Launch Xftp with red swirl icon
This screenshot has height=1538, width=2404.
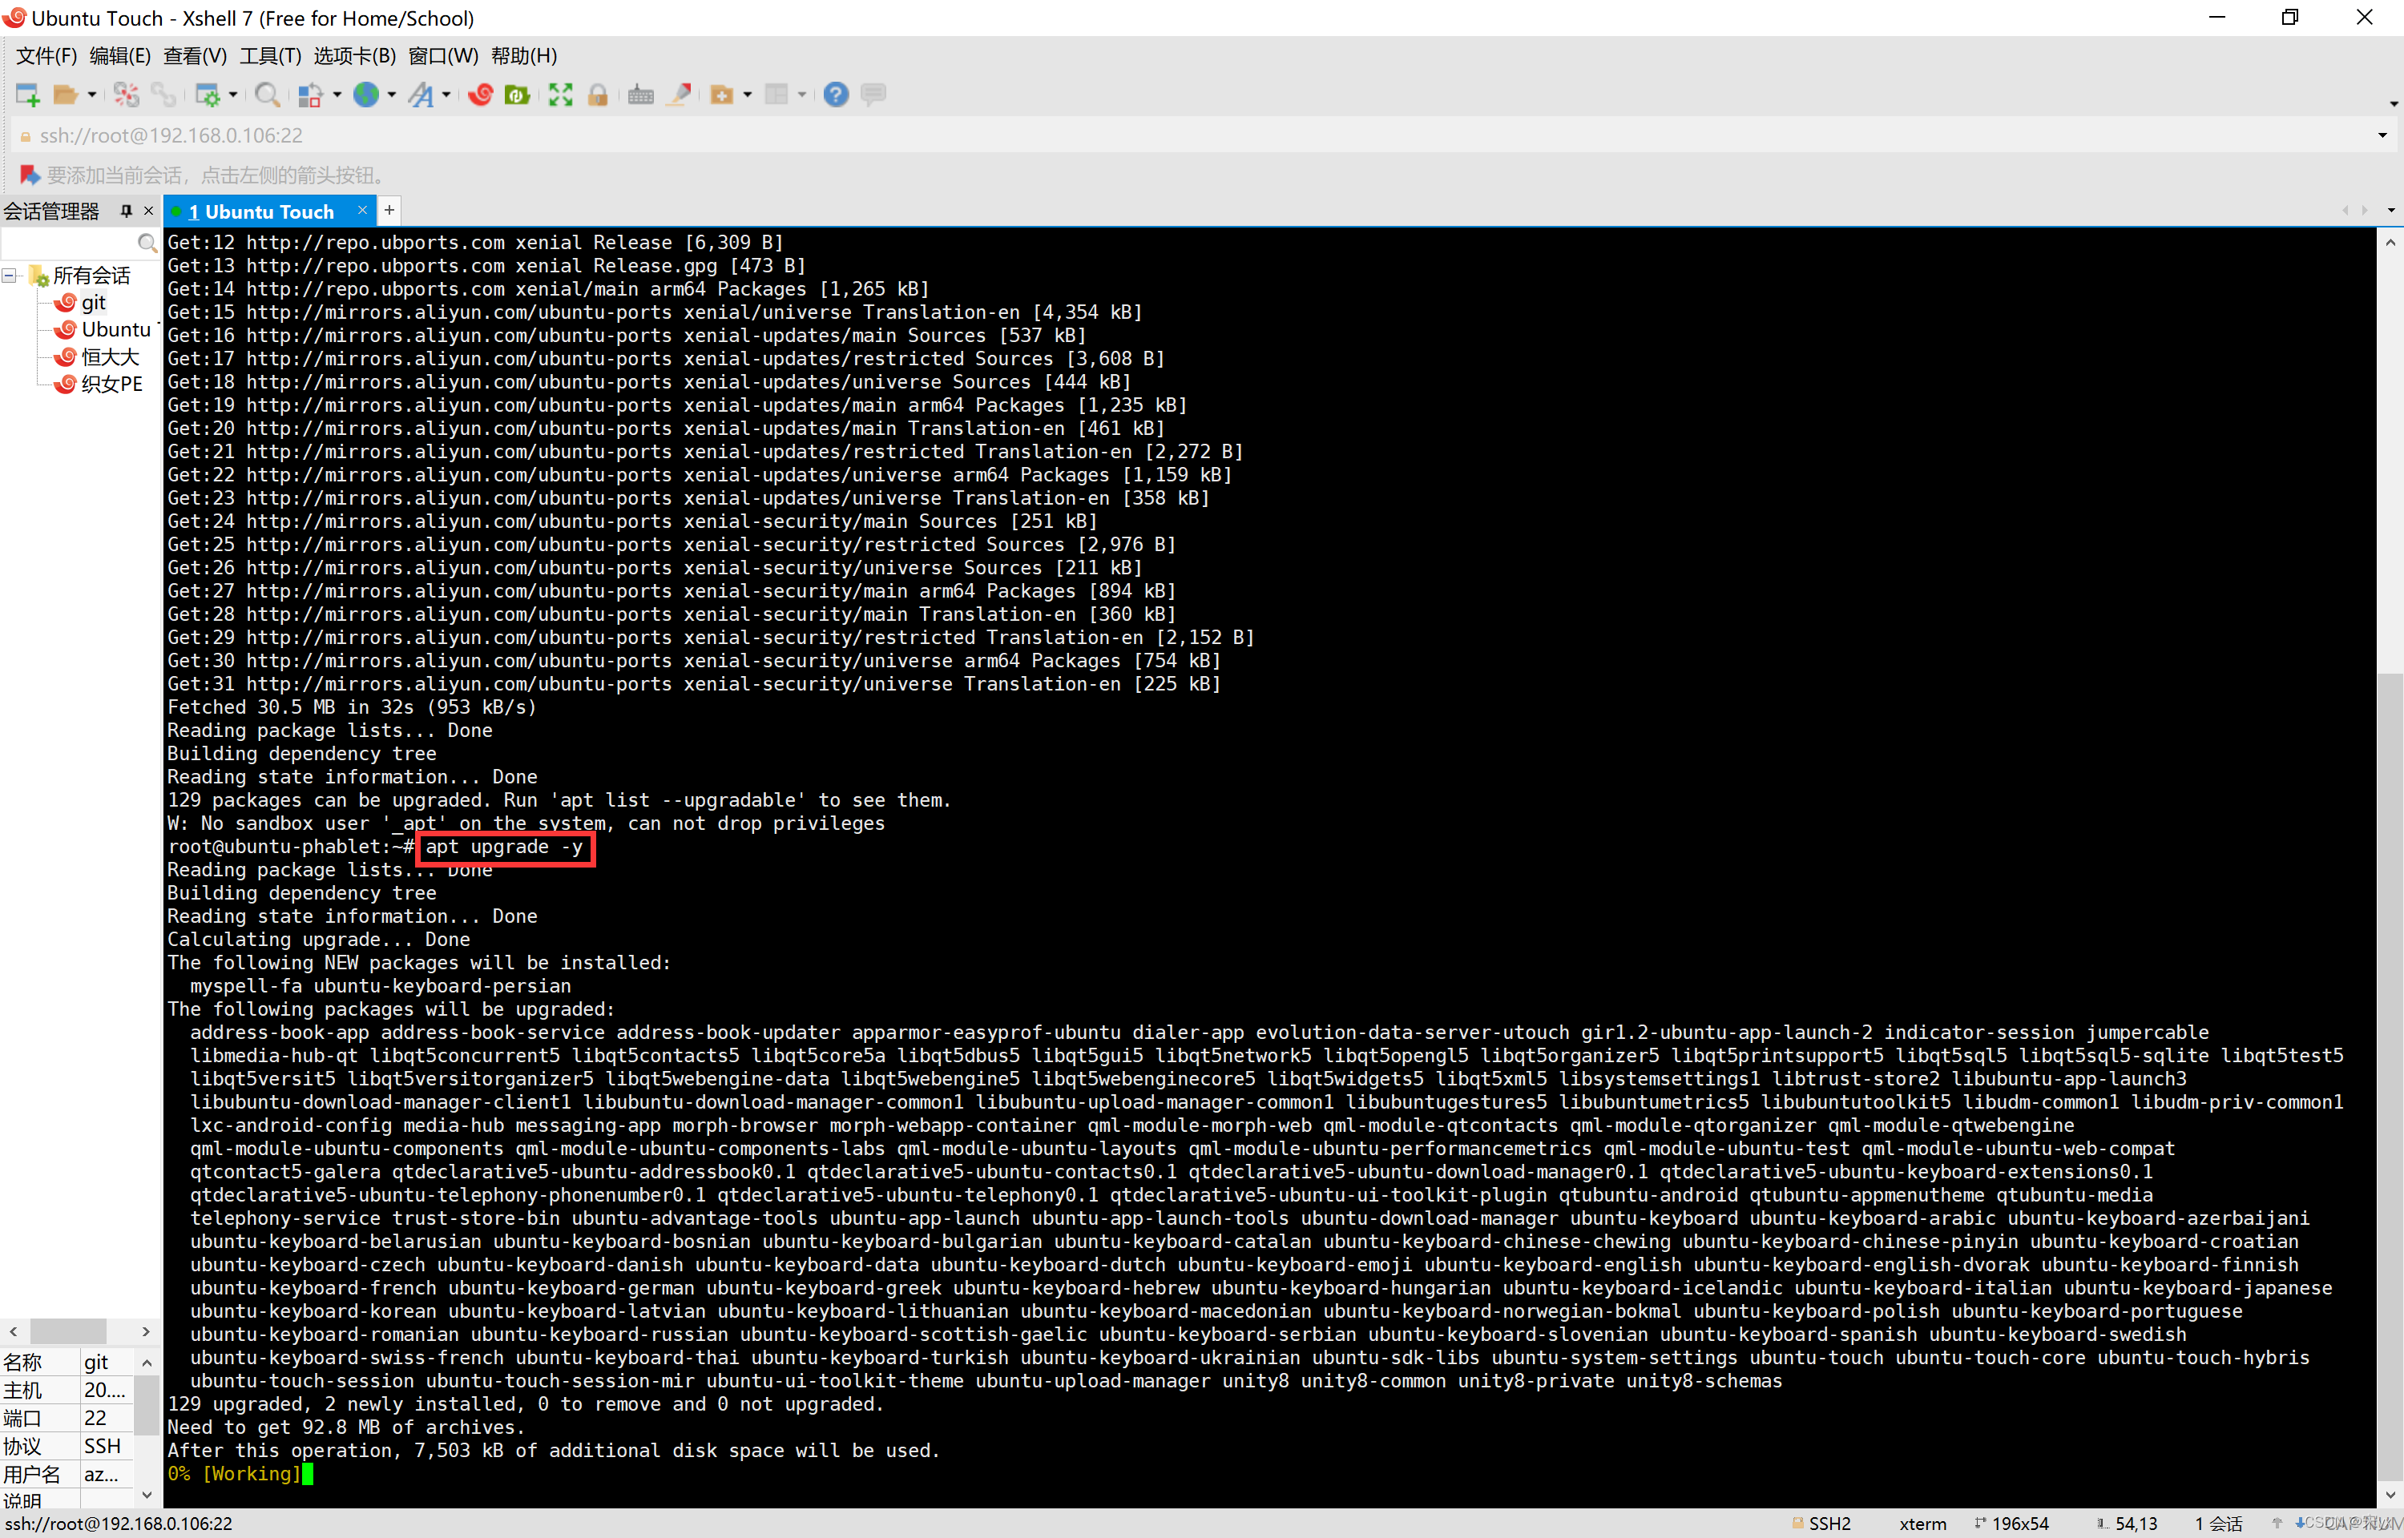(x=481, y=95)
